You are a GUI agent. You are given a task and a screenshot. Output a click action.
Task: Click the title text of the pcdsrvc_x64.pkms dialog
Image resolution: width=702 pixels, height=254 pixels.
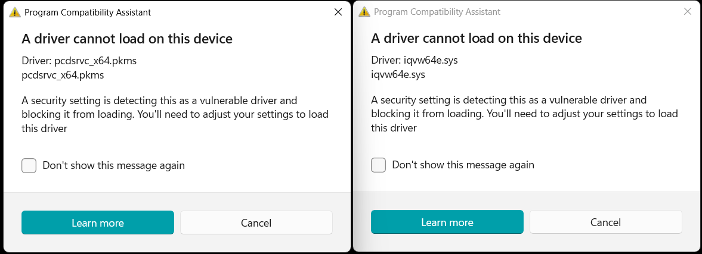[x=87, y=12]
